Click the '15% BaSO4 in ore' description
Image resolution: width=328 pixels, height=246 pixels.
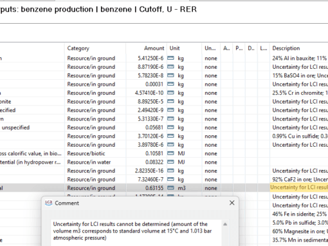point(299,75)
